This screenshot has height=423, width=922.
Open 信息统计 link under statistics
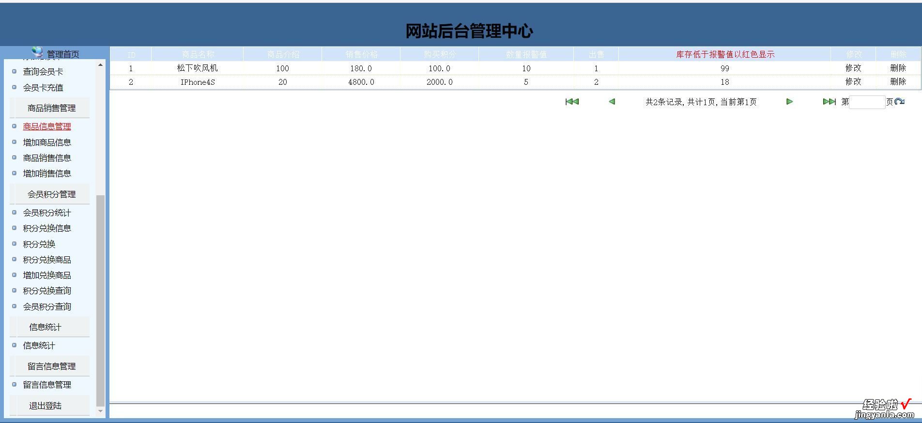(x=39, y=345)
